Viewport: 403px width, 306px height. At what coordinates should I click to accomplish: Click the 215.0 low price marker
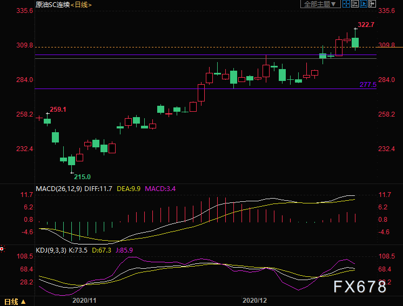[82, 176]
